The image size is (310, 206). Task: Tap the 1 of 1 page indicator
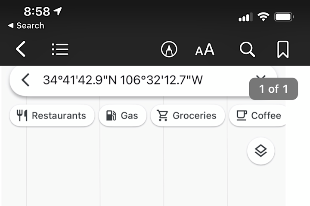(273, 89)
